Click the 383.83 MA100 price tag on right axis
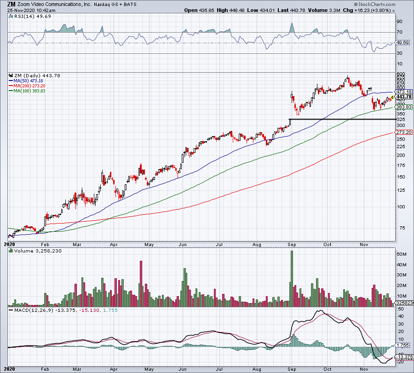The image size is (414, 373). [x=404, y=107]
